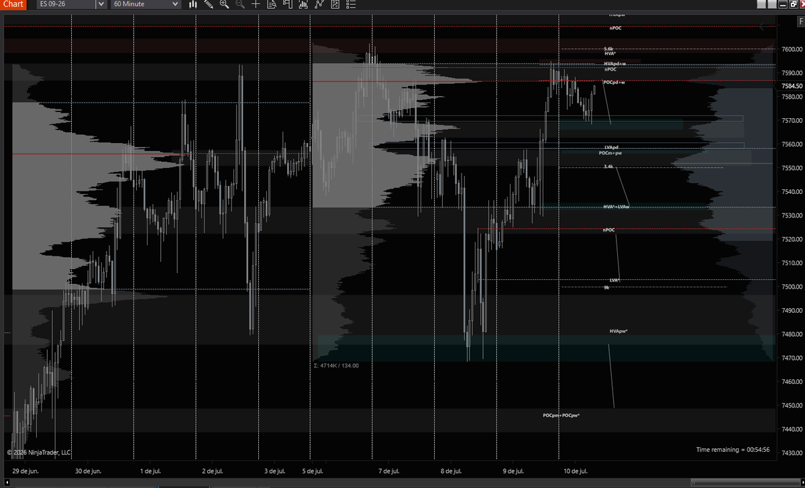Click the '10 de jul.' date label
The image size is (805, 488).
click(575, 471)
